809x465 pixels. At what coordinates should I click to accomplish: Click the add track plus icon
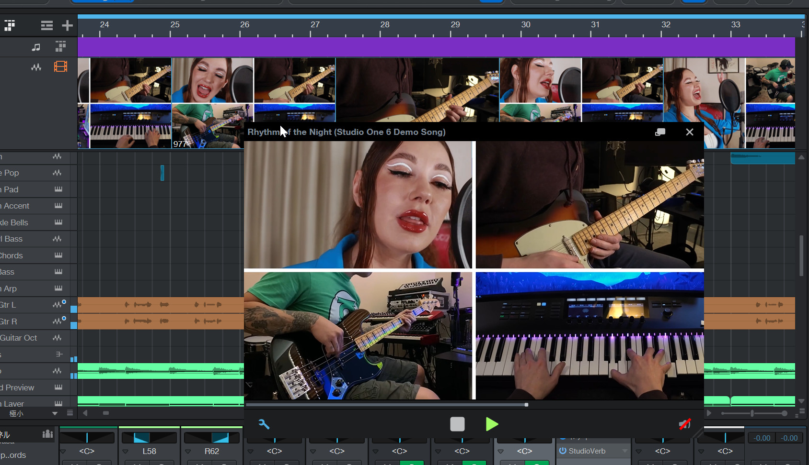click(x=67, y=26)
